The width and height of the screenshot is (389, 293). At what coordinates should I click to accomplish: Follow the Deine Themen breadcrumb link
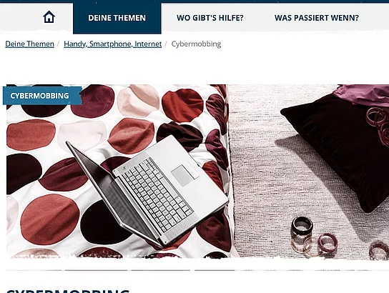pos(29,44)
